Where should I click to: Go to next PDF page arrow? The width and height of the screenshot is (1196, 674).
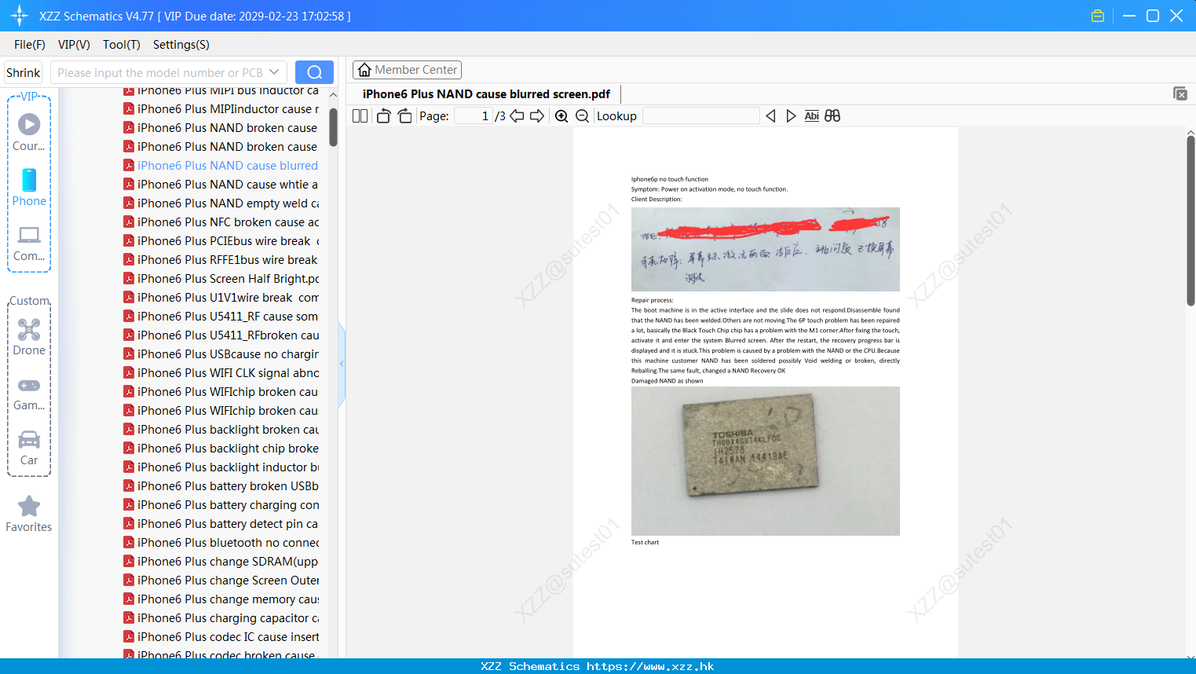[x=537, y=116]
